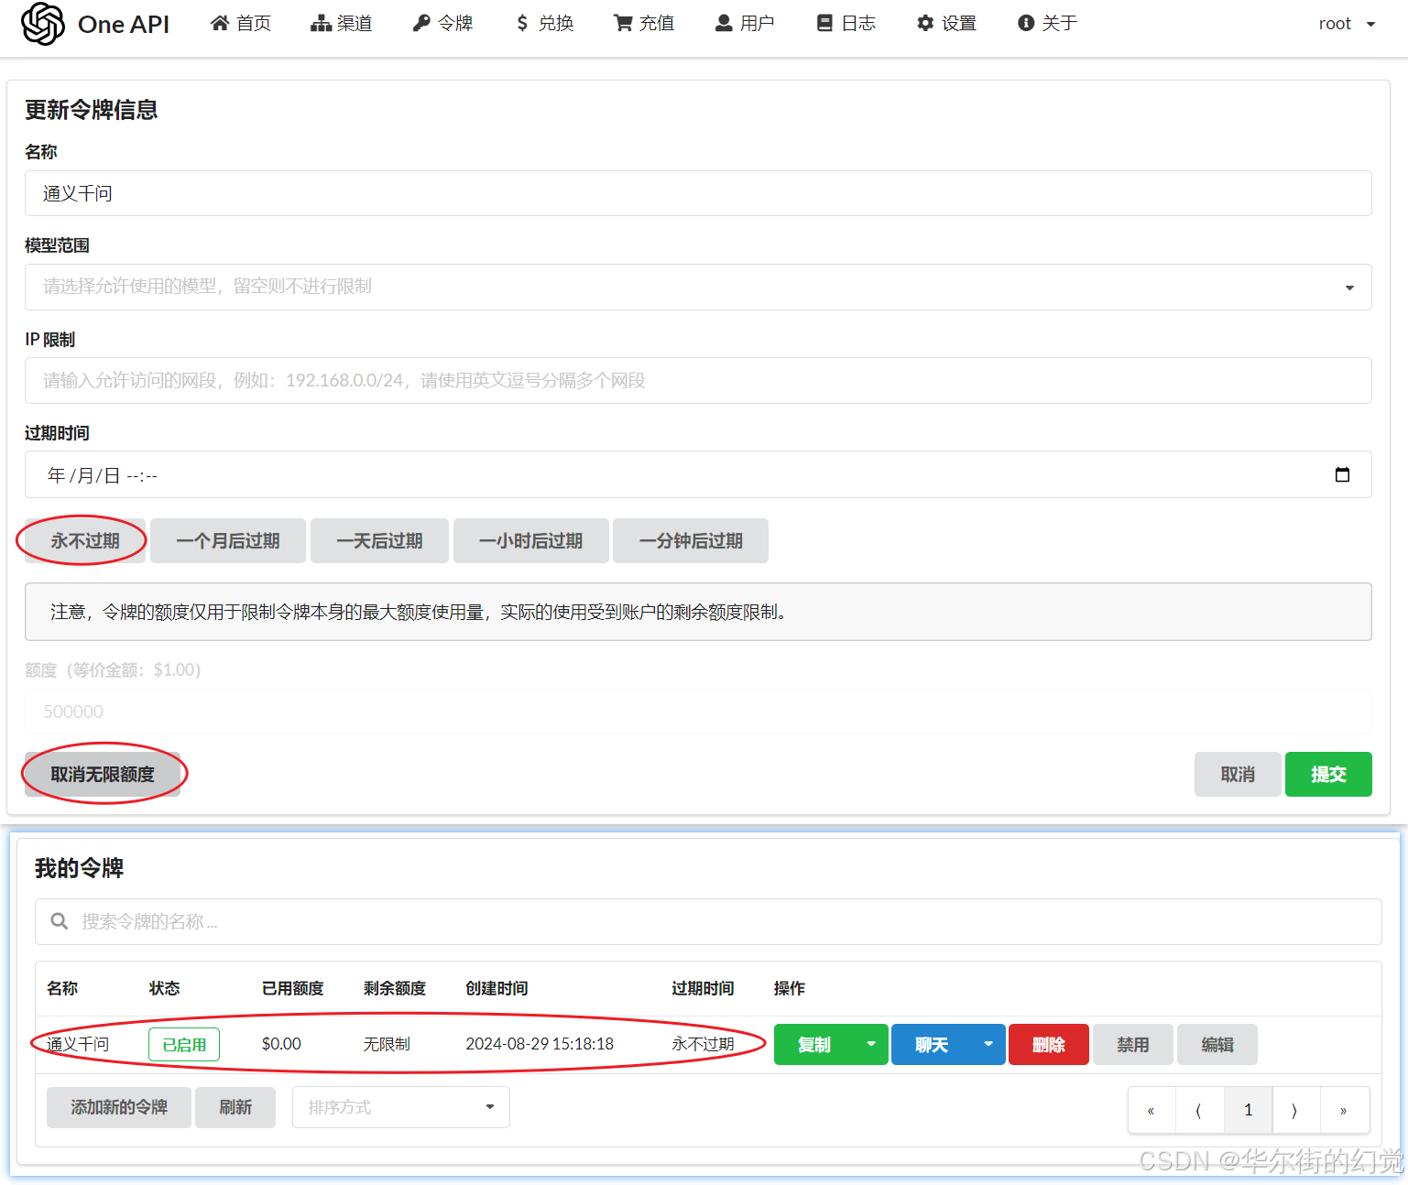Image resolution: width=1408 pixels, height=1185 pixels.
Task: Go to the 渠道 channels page
Action: [342, 24]
